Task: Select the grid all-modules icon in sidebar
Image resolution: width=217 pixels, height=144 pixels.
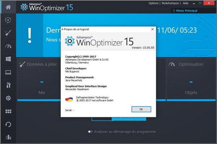Action: (8, 111)
